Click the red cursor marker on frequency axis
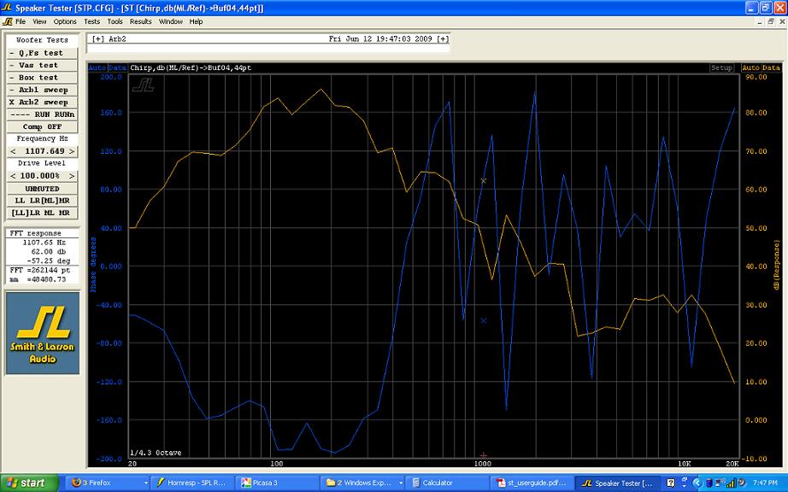 [x=484, y=455]
